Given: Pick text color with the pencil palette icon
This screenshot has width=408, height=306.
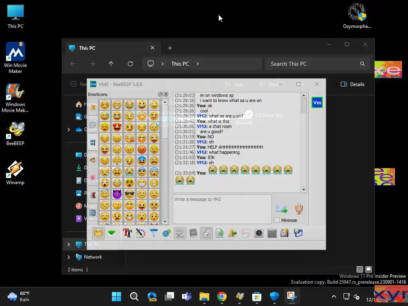Looking at the screenshot, I should (141, 233).
